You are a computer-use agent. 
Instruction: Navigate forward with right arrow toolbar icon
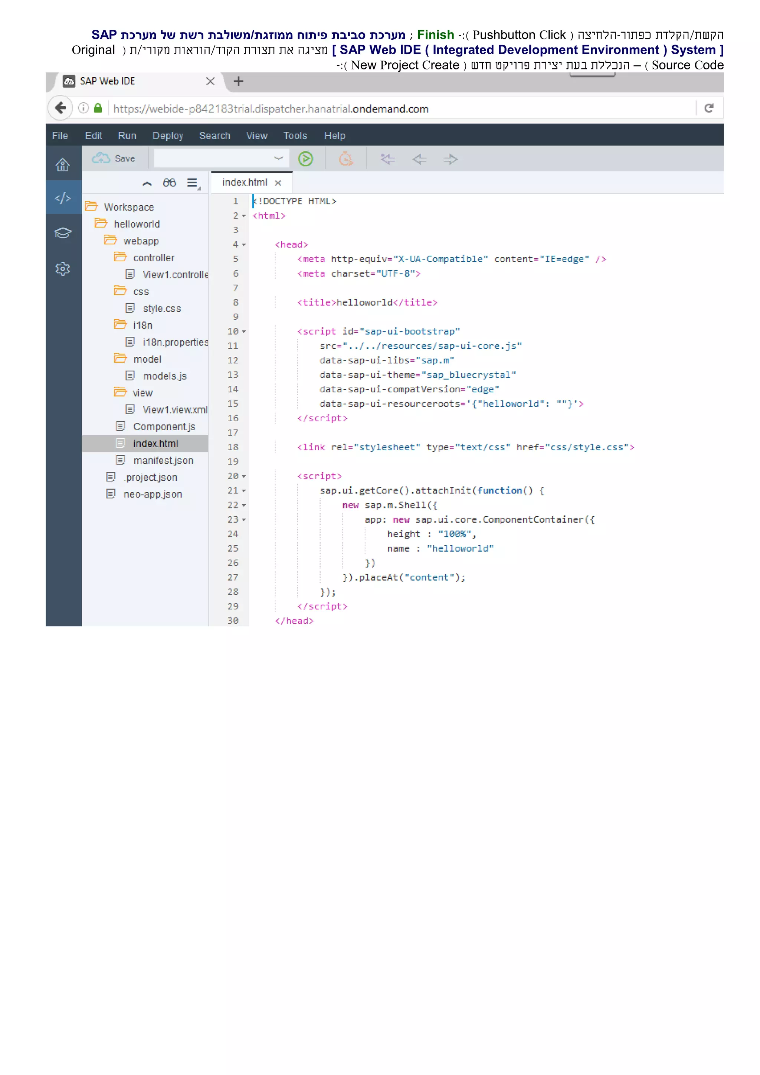tap(450, 159)
